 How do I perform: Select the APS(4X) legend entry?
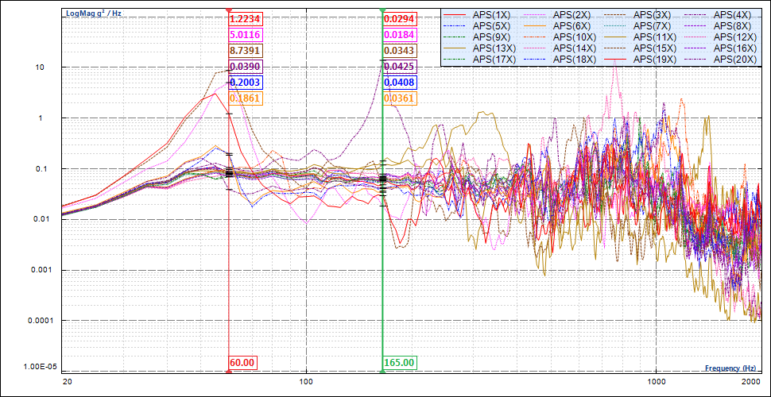coord(732,15)
